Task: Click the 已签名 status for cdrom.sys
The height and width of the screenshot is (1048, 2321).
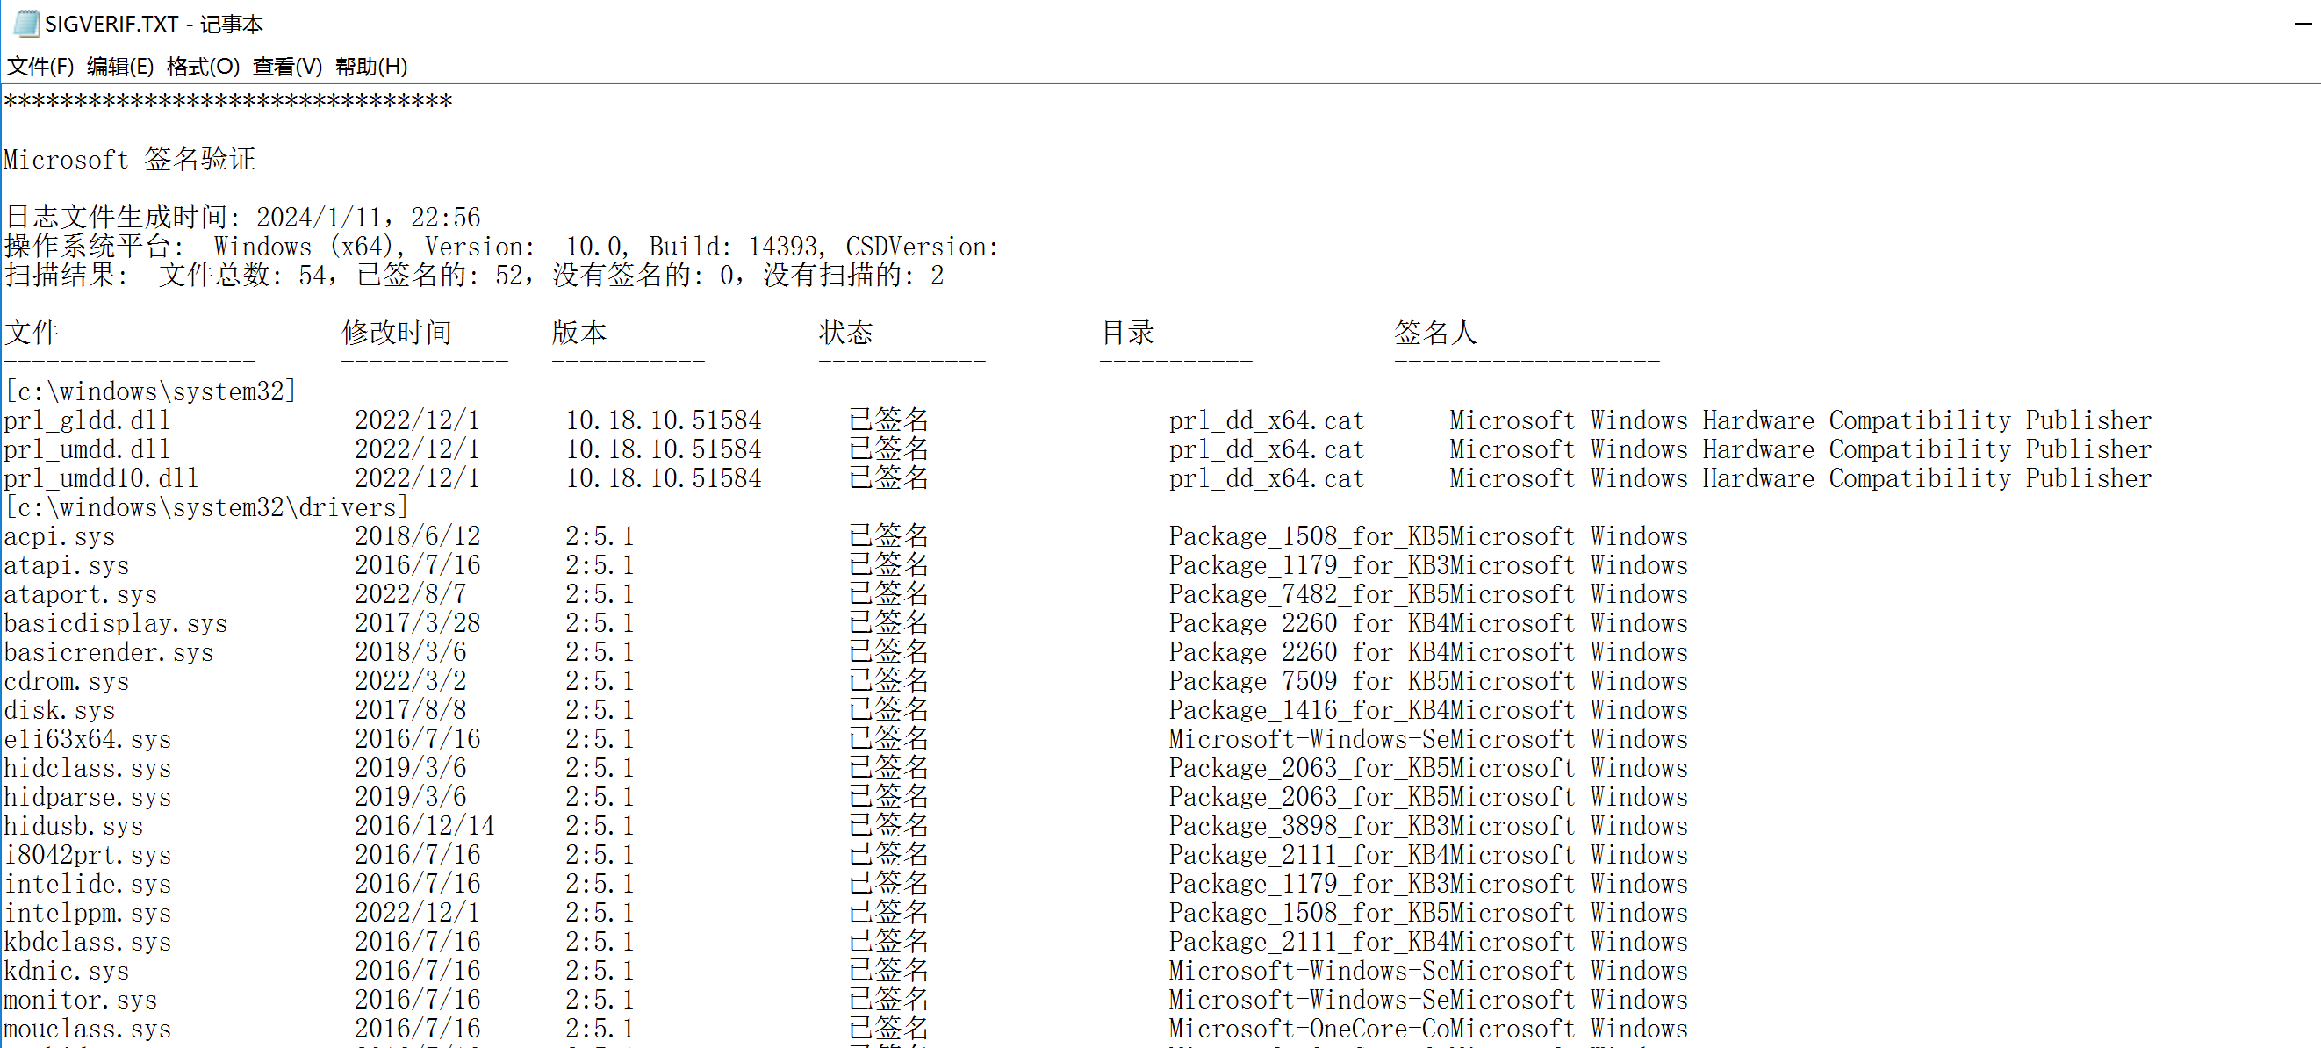Action: (x=887, y=681)
